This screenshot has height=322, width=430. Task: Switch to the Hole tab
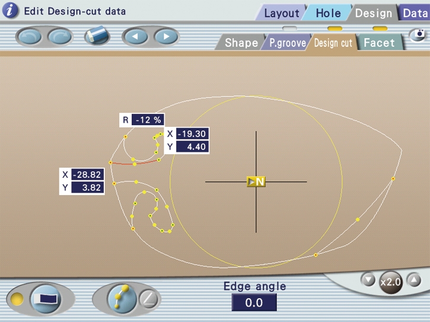(x=327, y=13)
